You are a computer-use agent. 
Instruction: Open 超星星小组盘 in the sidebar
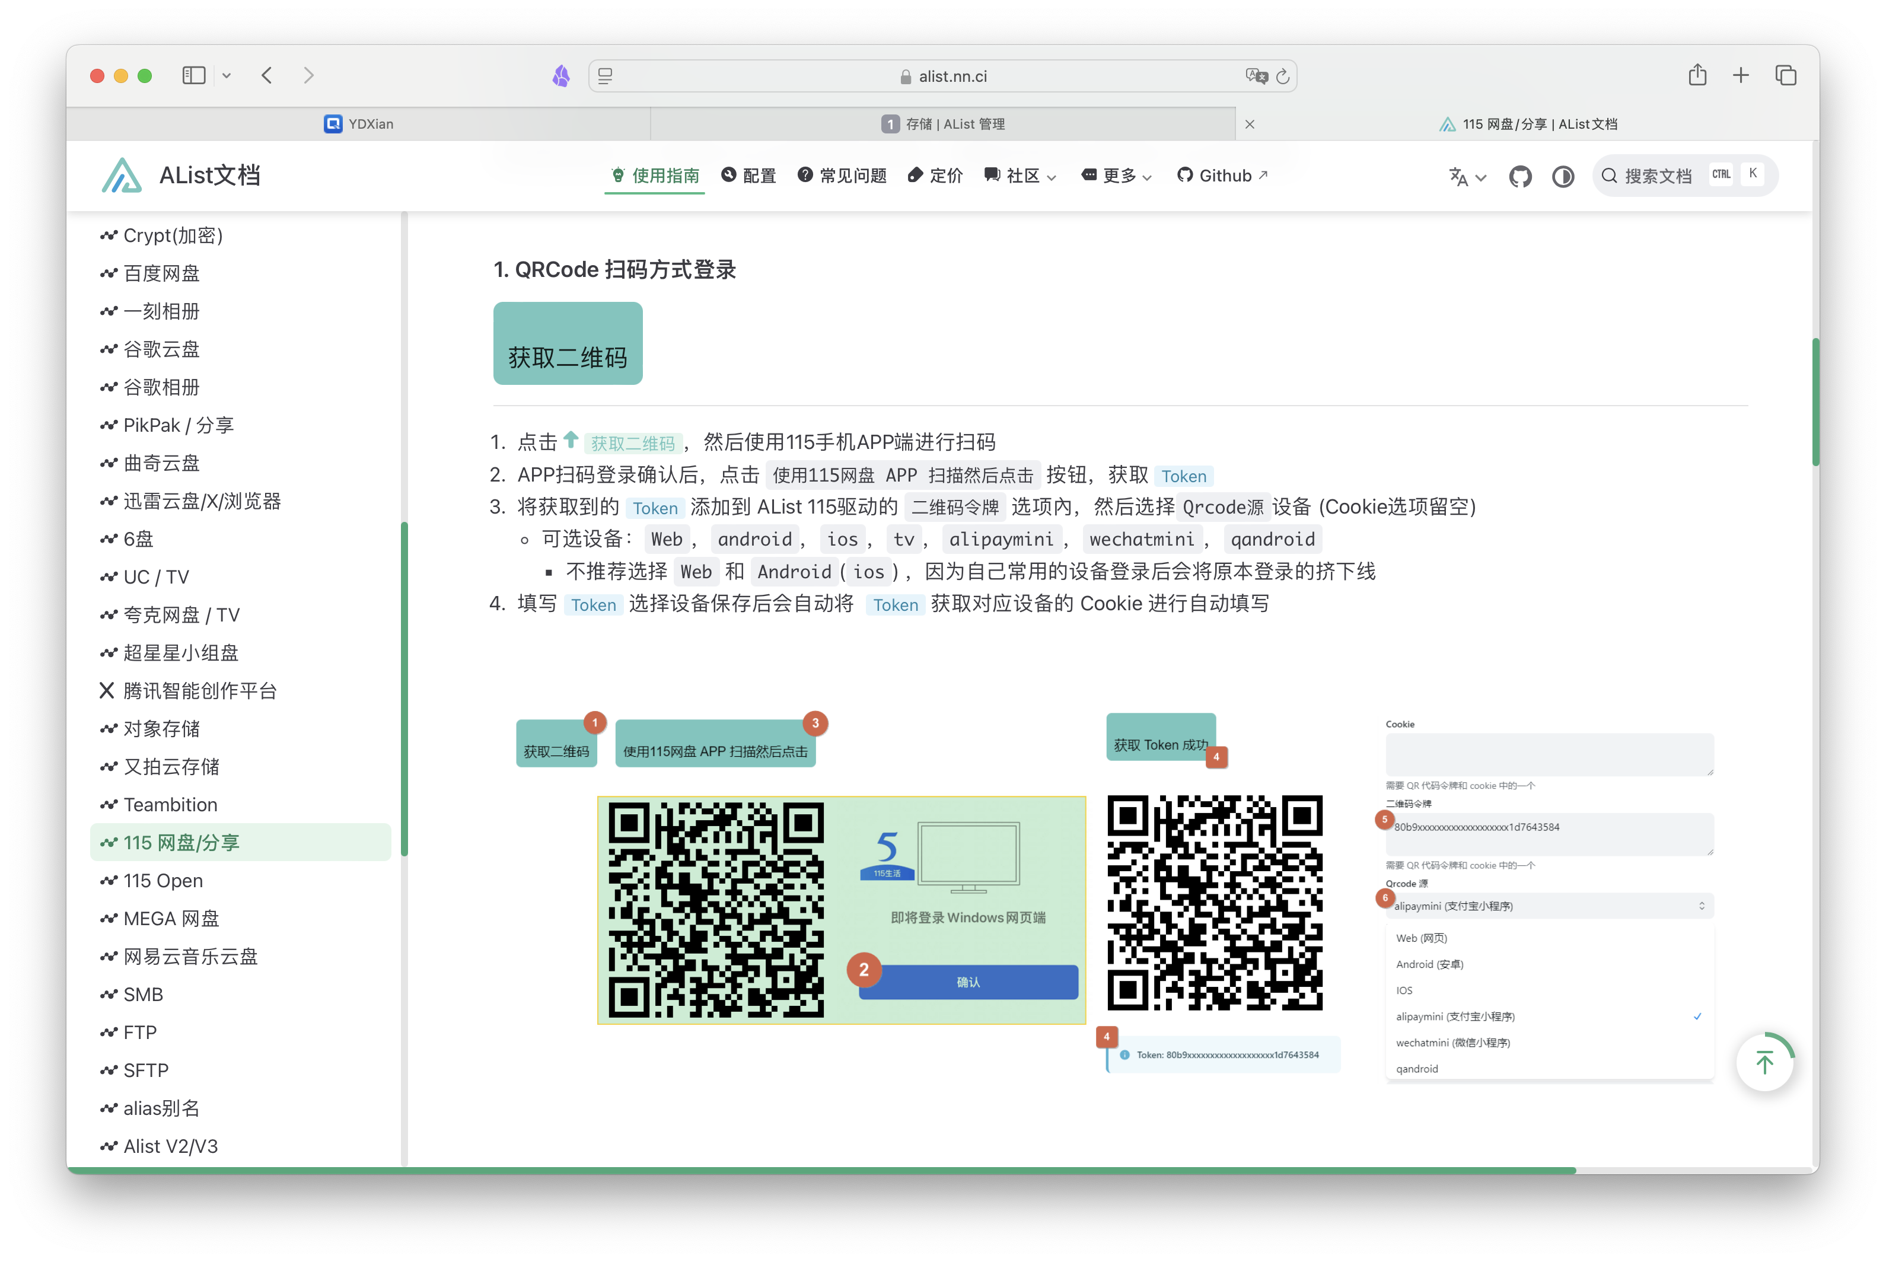click(x=240, y=653)
